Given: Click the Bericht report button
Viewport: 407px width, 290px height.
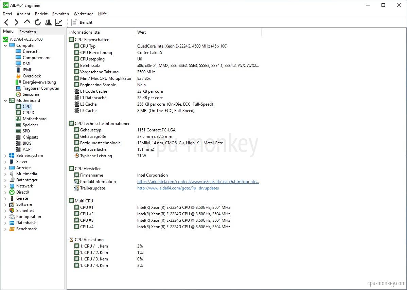Looking at the screenshot, I should click(82, 22).
